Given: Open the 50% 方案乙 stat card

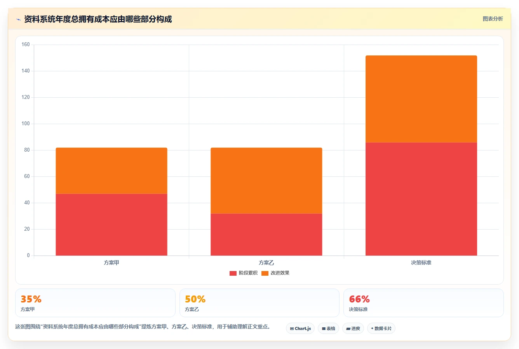Looking at the screenshot, I should pos(259,303).
